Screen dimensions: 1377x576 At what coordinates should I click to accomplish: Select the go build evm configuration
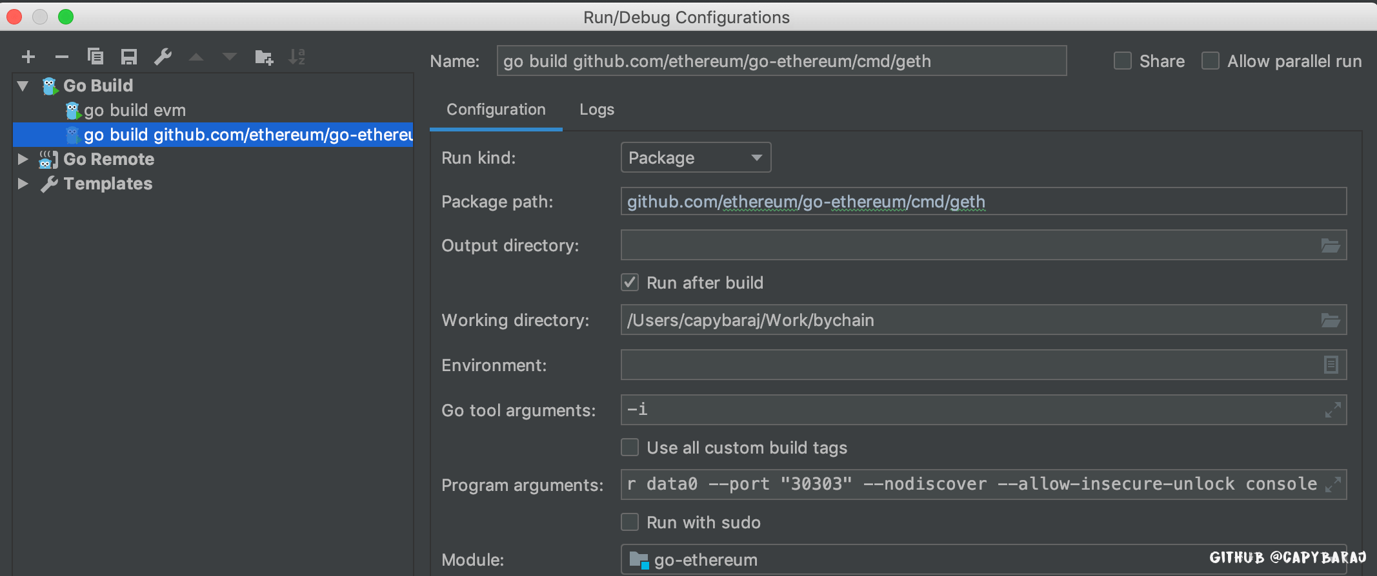coord(134,110)
